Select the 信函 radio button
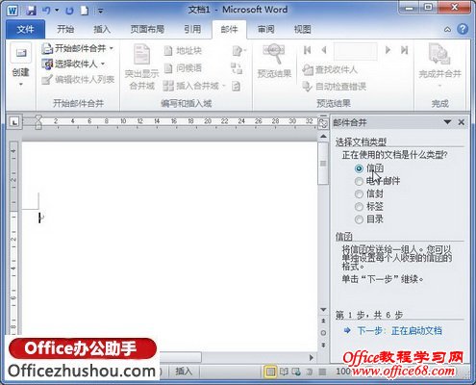The width and height of the screenshot is (476, 385). point(359,168)
